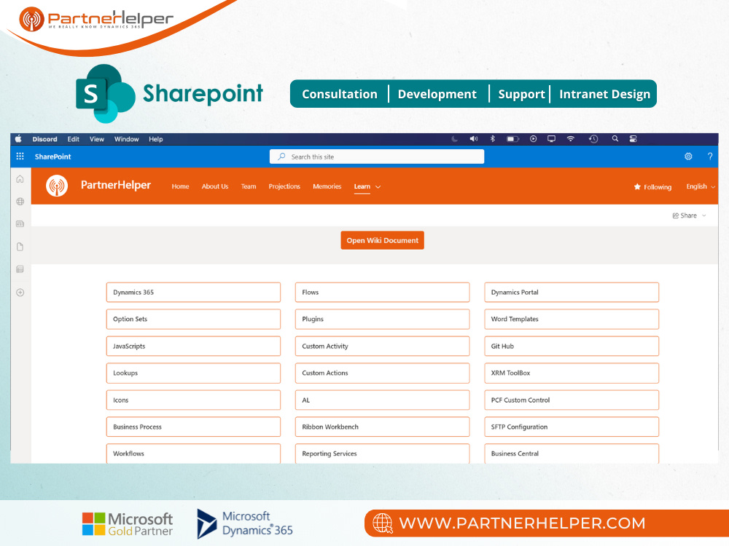
Task: Click the Open Wiki Document button
Action: (x=382, y=240)
